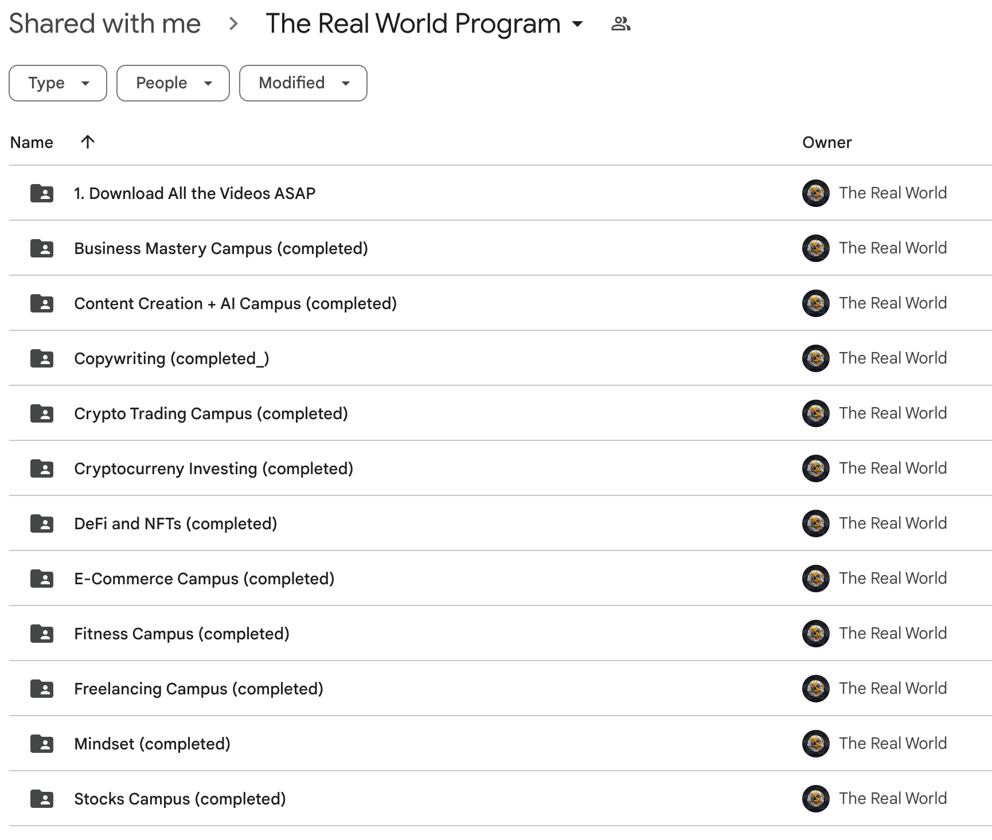Screen dimensions: 992x840
Task: Open folder 1. Download All the Videos ASAP
Action: pyautogui.click(x=194, y=193)
